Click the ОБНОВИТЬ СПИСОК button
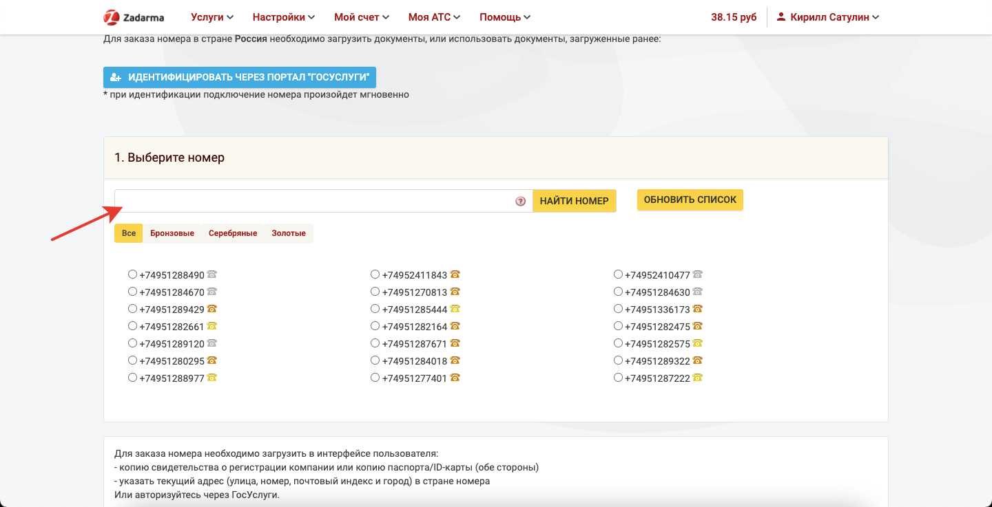The height and width of the screenshot is (507, 992). pyautogui.click(x=690, y=199)
